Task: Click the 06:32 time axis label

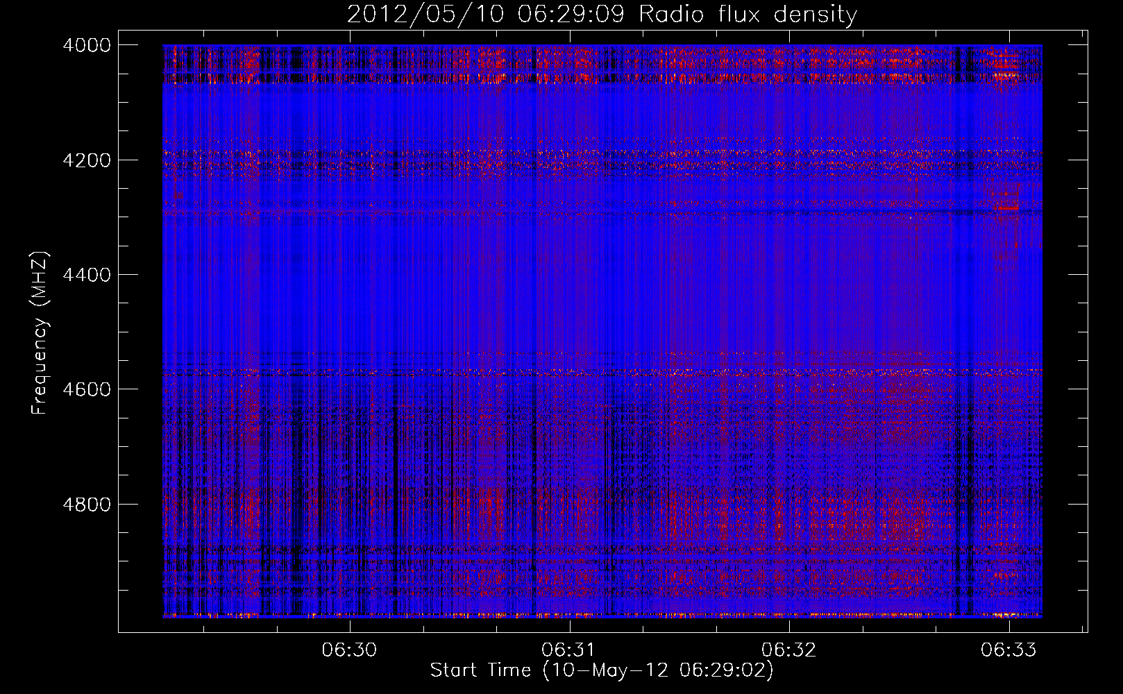Action: [x=788, y=650]
